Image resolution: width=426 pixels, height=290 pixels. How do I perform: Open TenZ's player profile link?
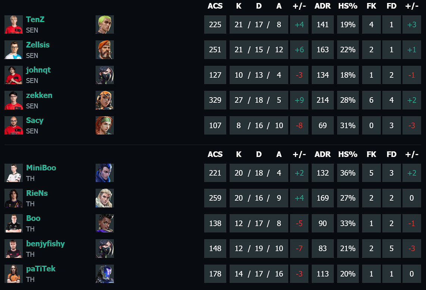pyautogui.click(x=35, y=19)
